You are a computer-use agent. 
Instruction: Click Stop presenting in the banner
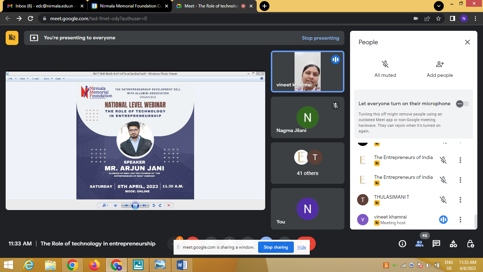pos(320,38)
